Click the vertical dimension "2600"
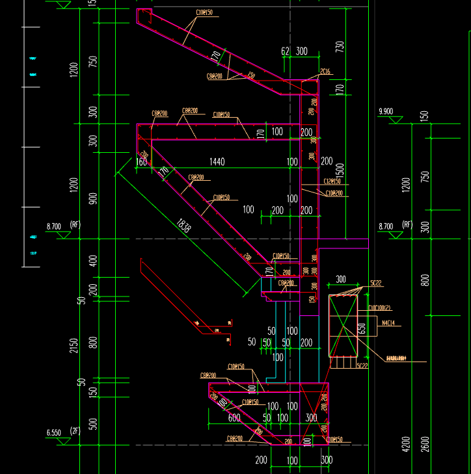 (425, 444)
